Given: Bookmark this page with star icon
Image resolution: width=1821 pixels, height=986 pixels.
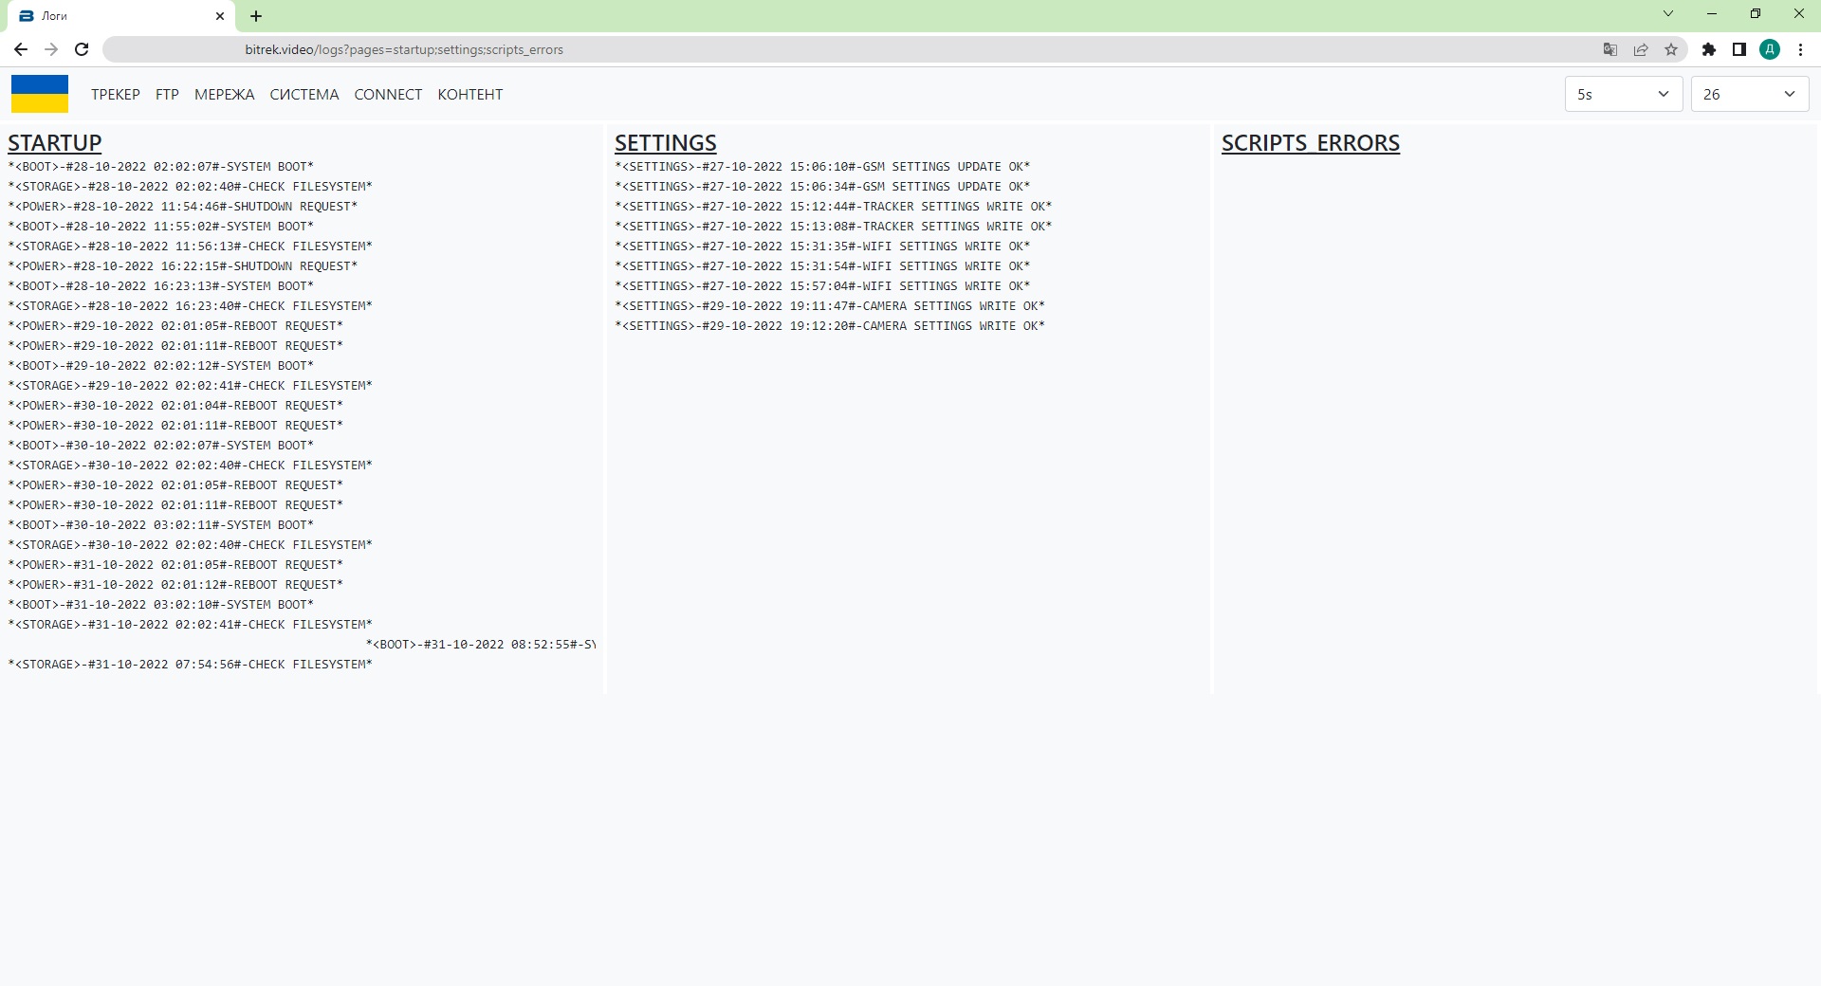Looking at the screenshot, I should tap(1671, 49).
